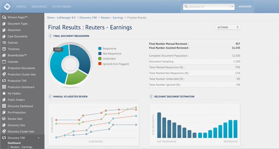Open the Workspace menu

click(39, 6)
